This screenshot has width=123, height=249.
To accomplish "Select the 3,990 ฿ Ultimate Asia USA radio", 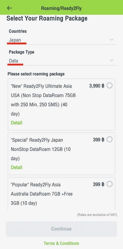I will [110, 86].
